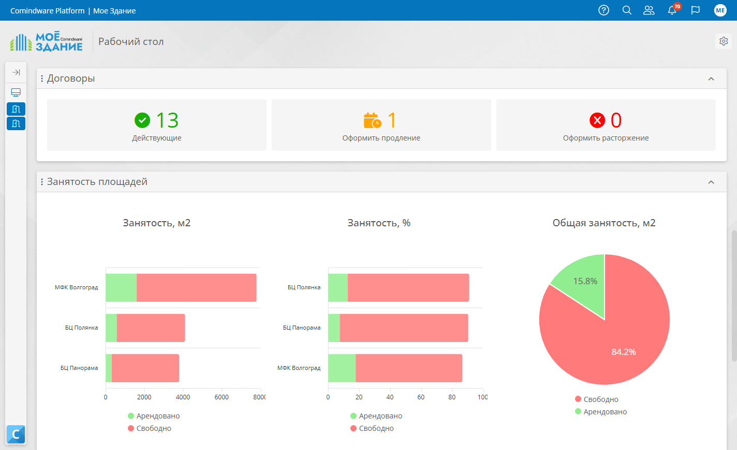Open the blue C logo button
Image resolution: width=737 pixels, height=450 pixels.
coord(16,435)
